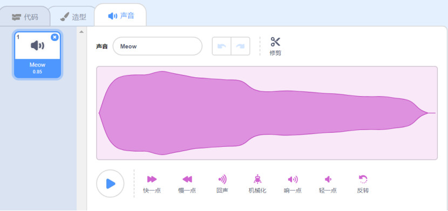Image resolution: width=448 pixels, height=211 pixels.
Task: Play the Meow sound
Action: click(x=110, y=183)
